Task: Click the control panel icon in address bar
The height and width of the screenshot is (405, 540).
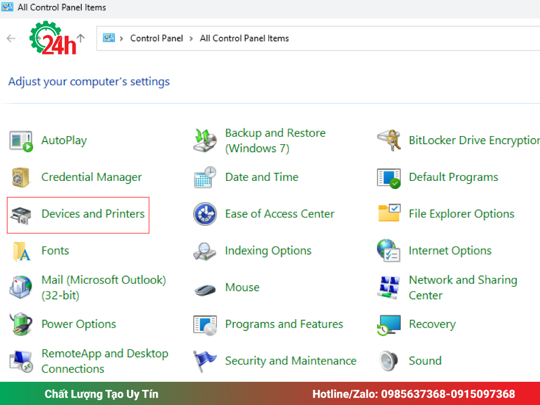Action: [x=109, y=38]
